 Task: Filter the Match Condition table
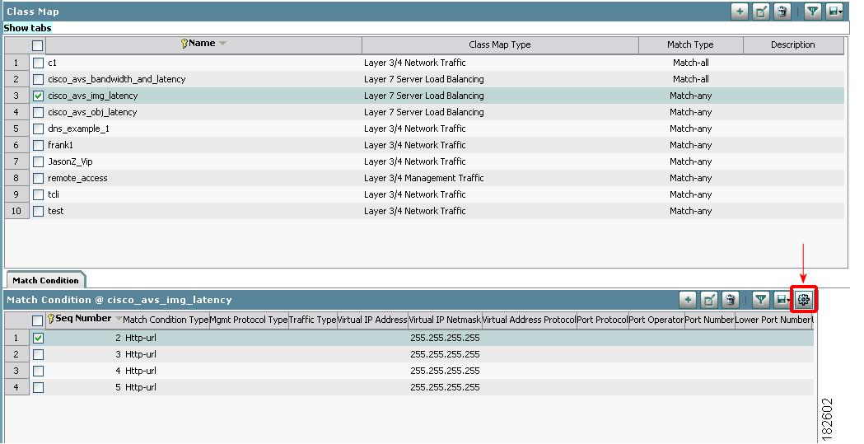[x=761, y=300]
